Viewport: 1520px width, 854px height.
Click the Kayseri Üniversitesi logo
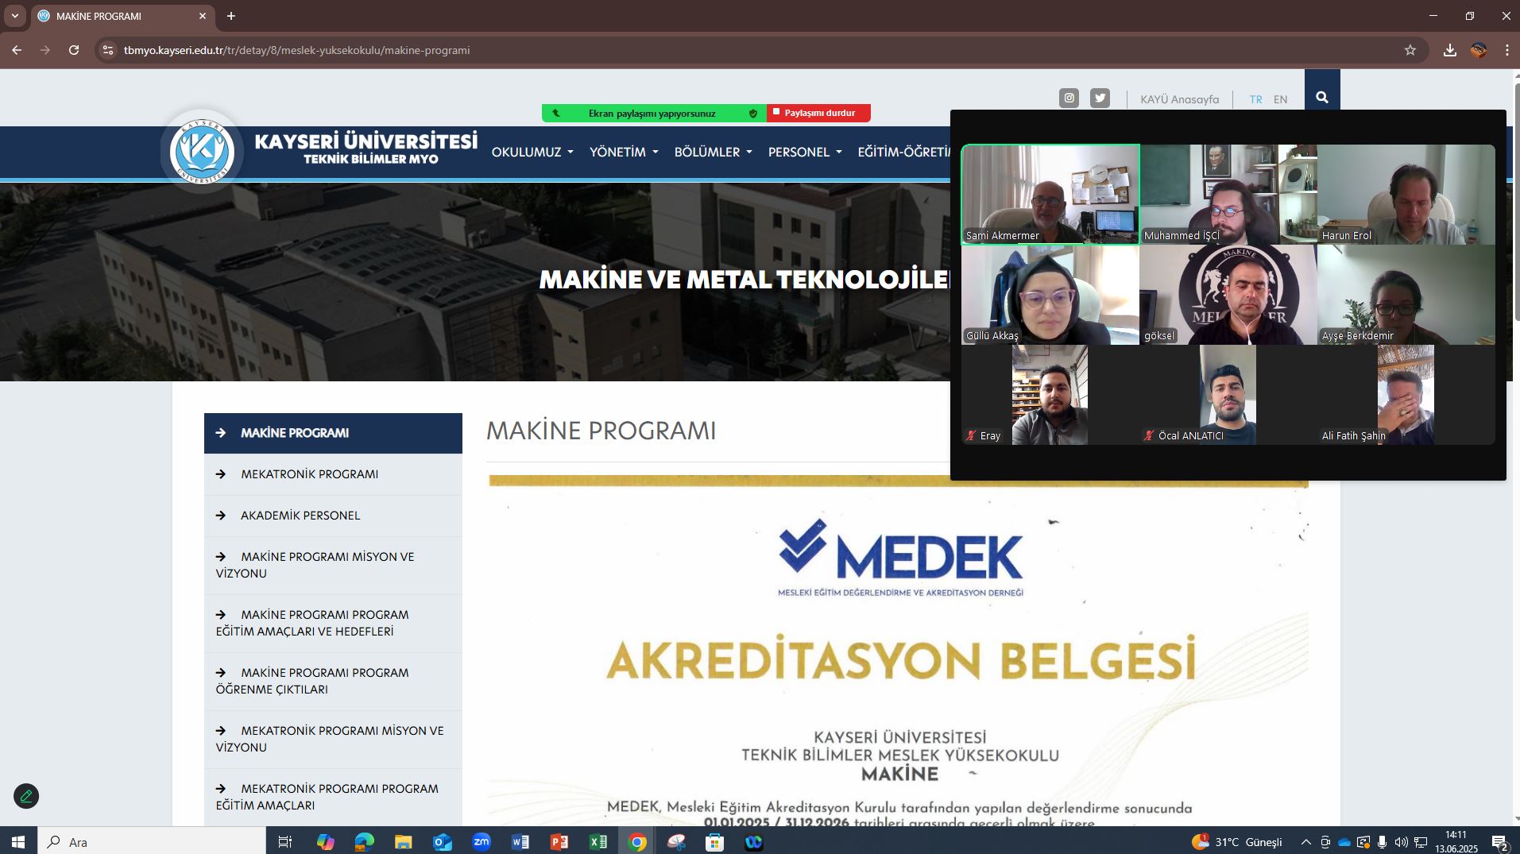point(202,151)
